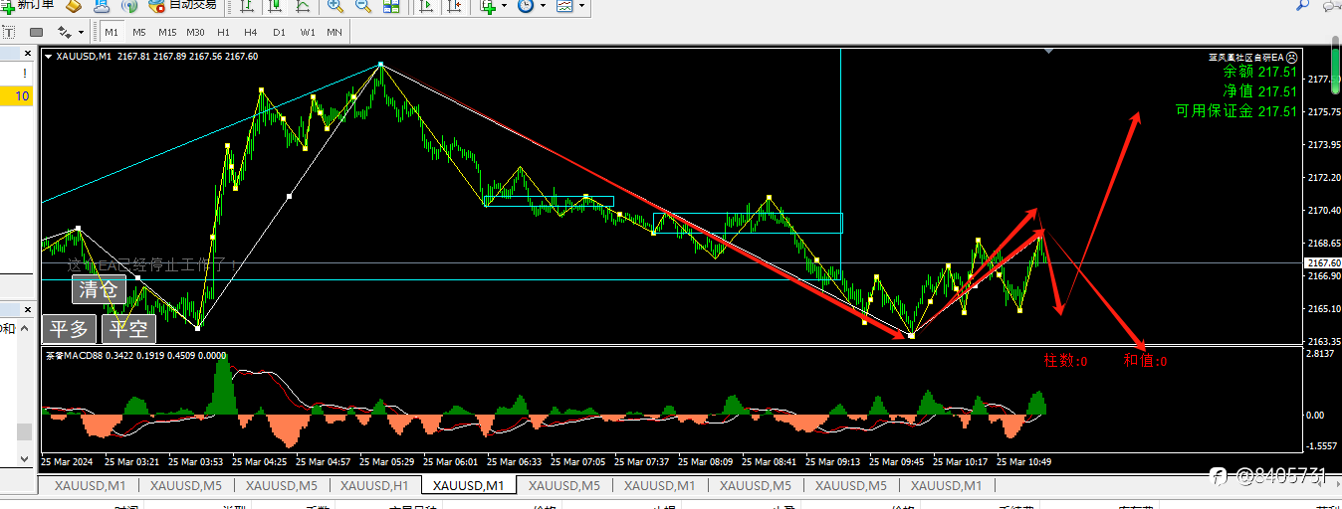The height and width of the screenshot is (509, 1342).
Task: Click the highlighted '10' row in left panel
Action: click(16, 95)
